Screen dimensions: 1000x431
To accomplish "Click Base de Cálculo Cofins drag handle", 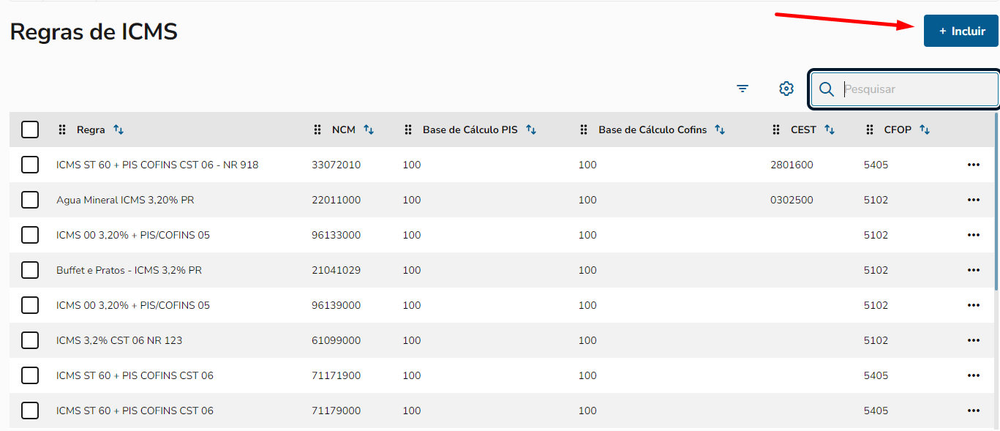I will pyautogui.click(x=584, y=130).
